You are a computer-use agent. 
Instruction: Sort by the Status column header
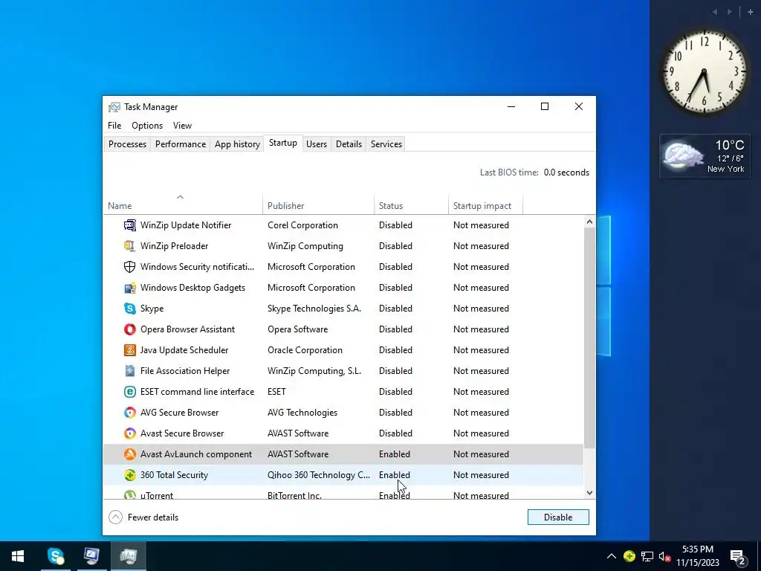tap(411, 205)
